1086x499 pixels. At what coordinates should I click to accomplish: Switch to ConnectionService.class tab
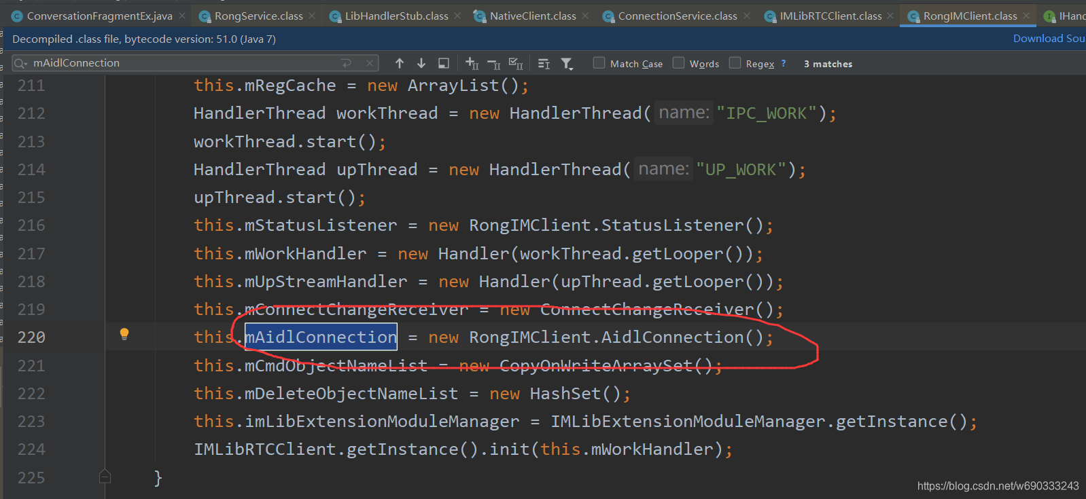(x=678, y=16)
